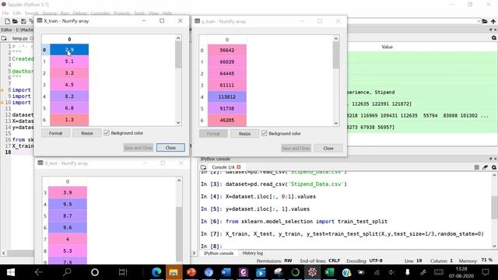Screen dimensions: 498x280
Task: Click Close button in y_train window
Action: pos(328,149)
